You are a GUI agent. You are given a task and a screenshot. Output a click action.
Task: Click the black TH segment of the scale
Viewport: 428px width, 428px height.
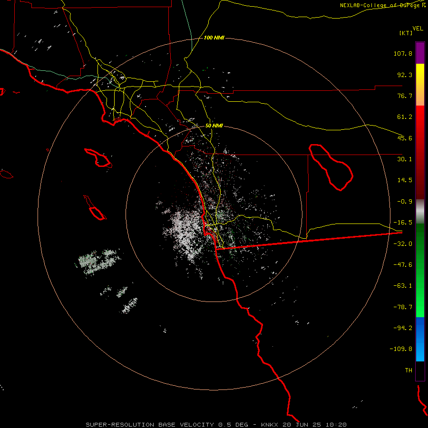(x=420, y=370)
